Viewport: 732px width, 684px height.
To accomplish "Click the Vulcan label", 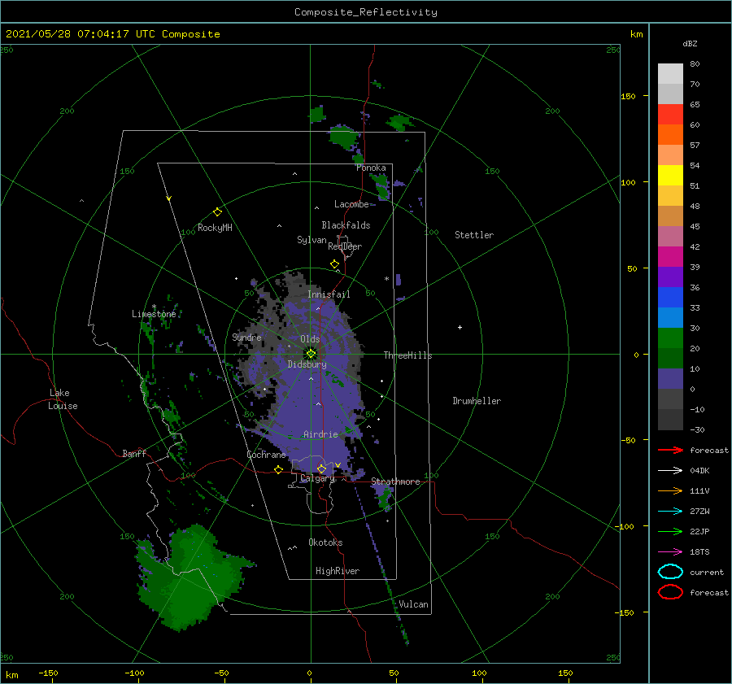I will click(413, 604).
